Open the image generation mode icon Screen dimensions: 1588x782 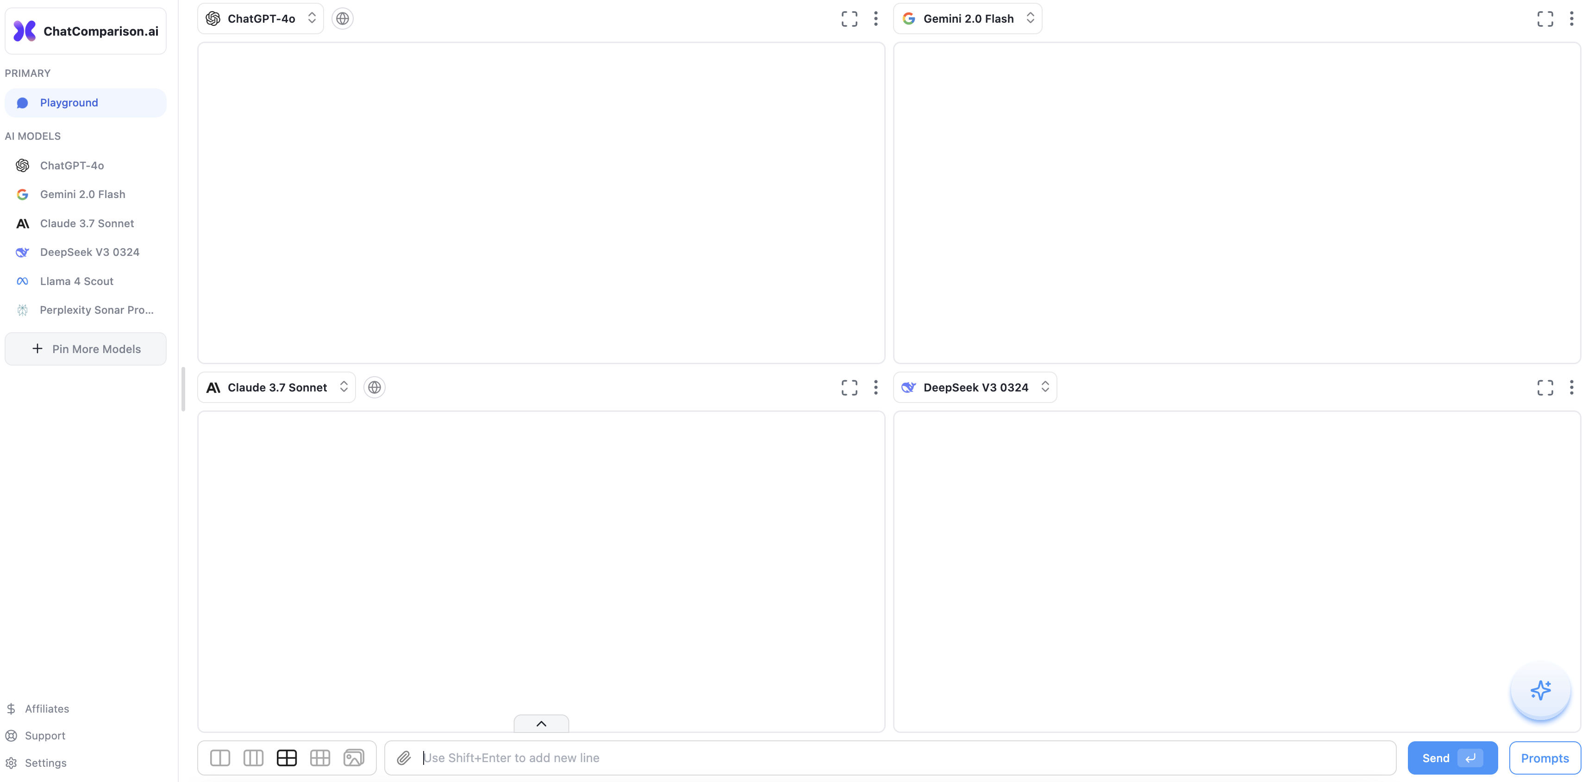click(x=354, y=757)
